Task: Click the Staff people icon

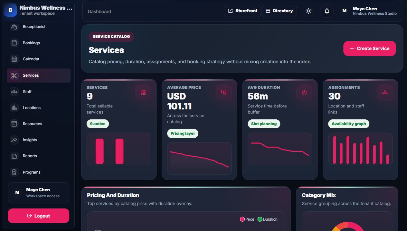Action: point(14,92)
